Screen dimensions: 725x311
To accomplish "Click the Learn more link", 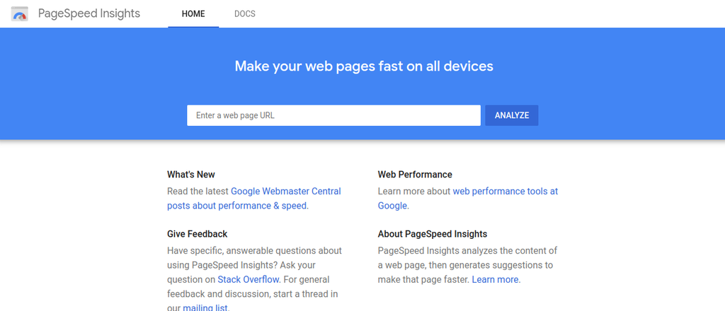I will click(496, 280).
